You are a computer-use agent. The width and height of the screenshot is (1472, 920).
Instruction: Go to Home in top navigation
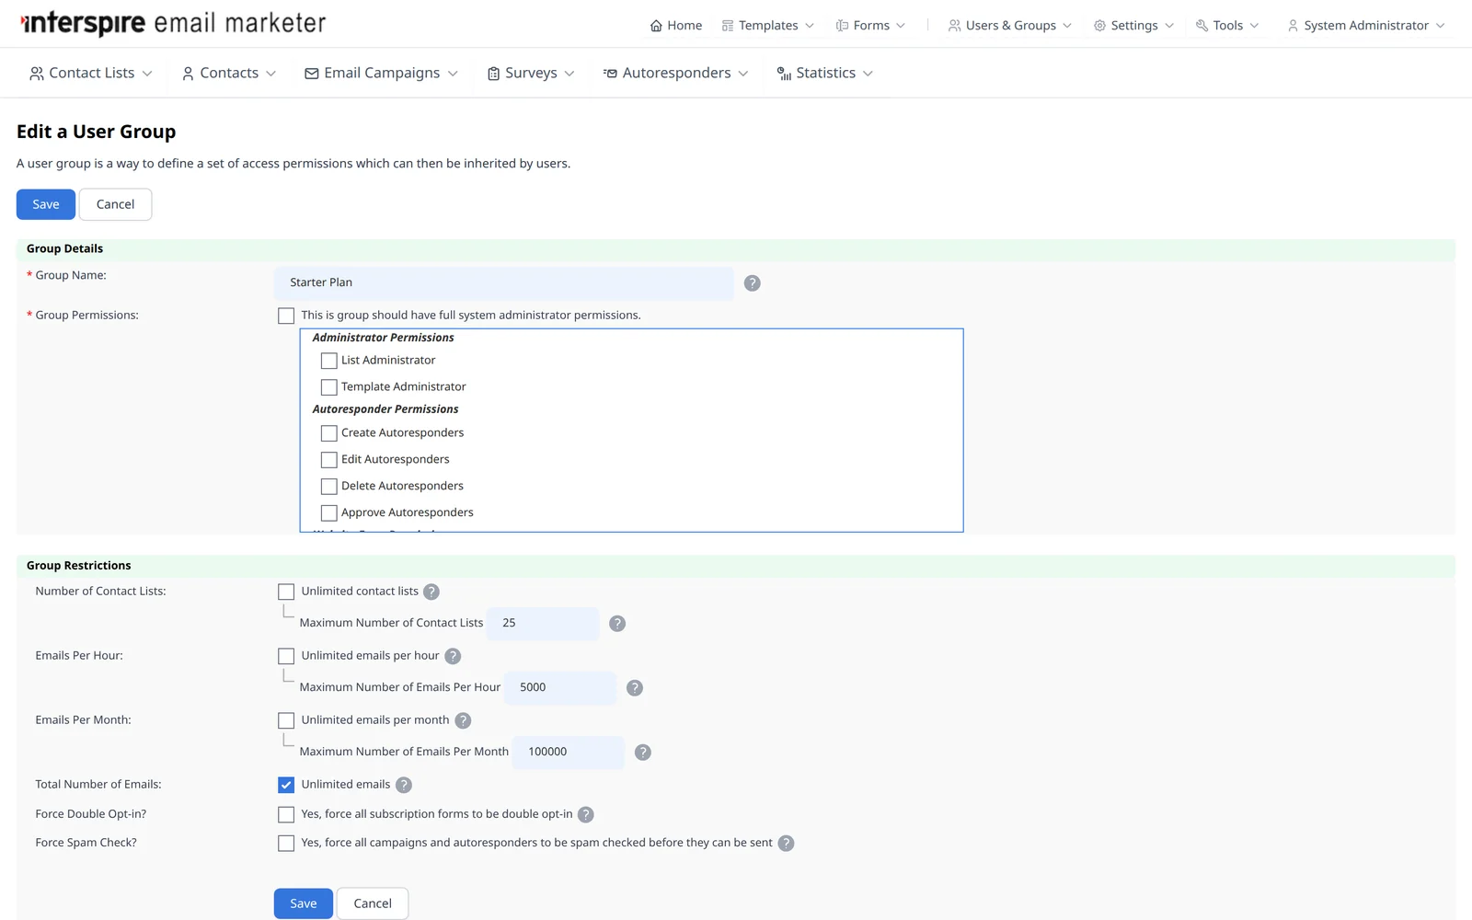(x=676, y=26)
